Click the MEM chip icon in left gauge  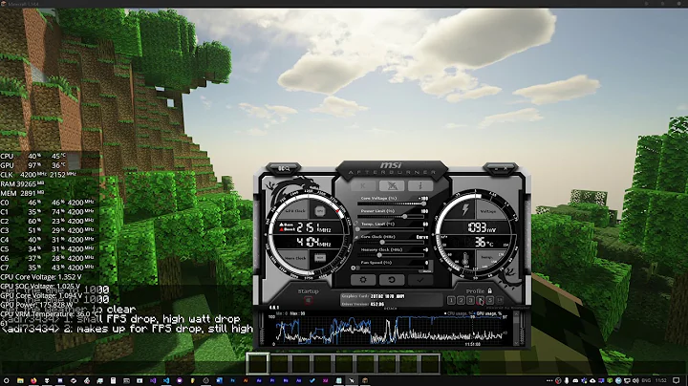click(x=320, y=257)
